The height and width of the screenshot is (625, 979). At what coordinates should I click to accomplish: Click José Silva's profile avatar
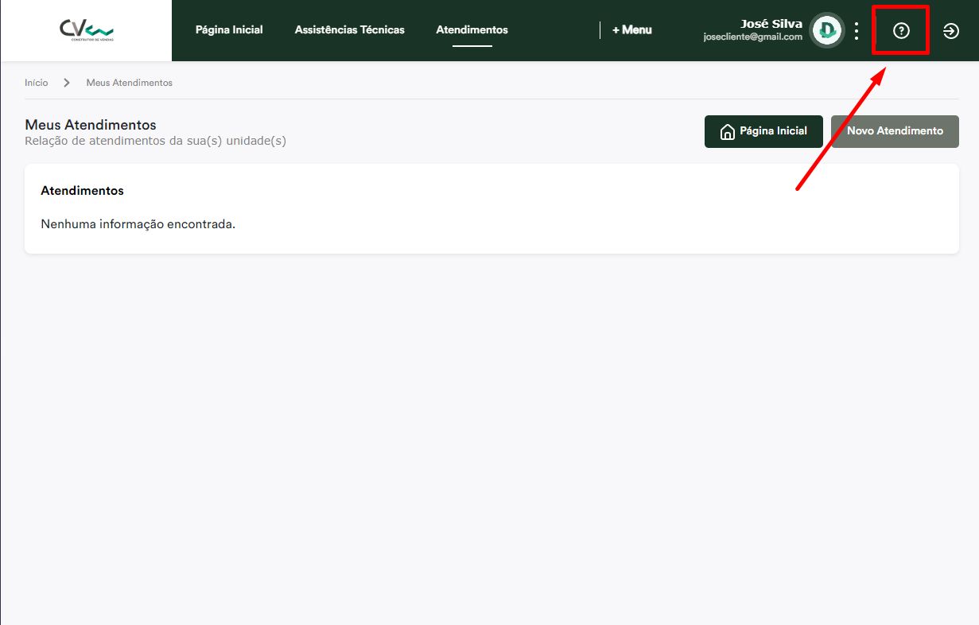coord(827,30)
